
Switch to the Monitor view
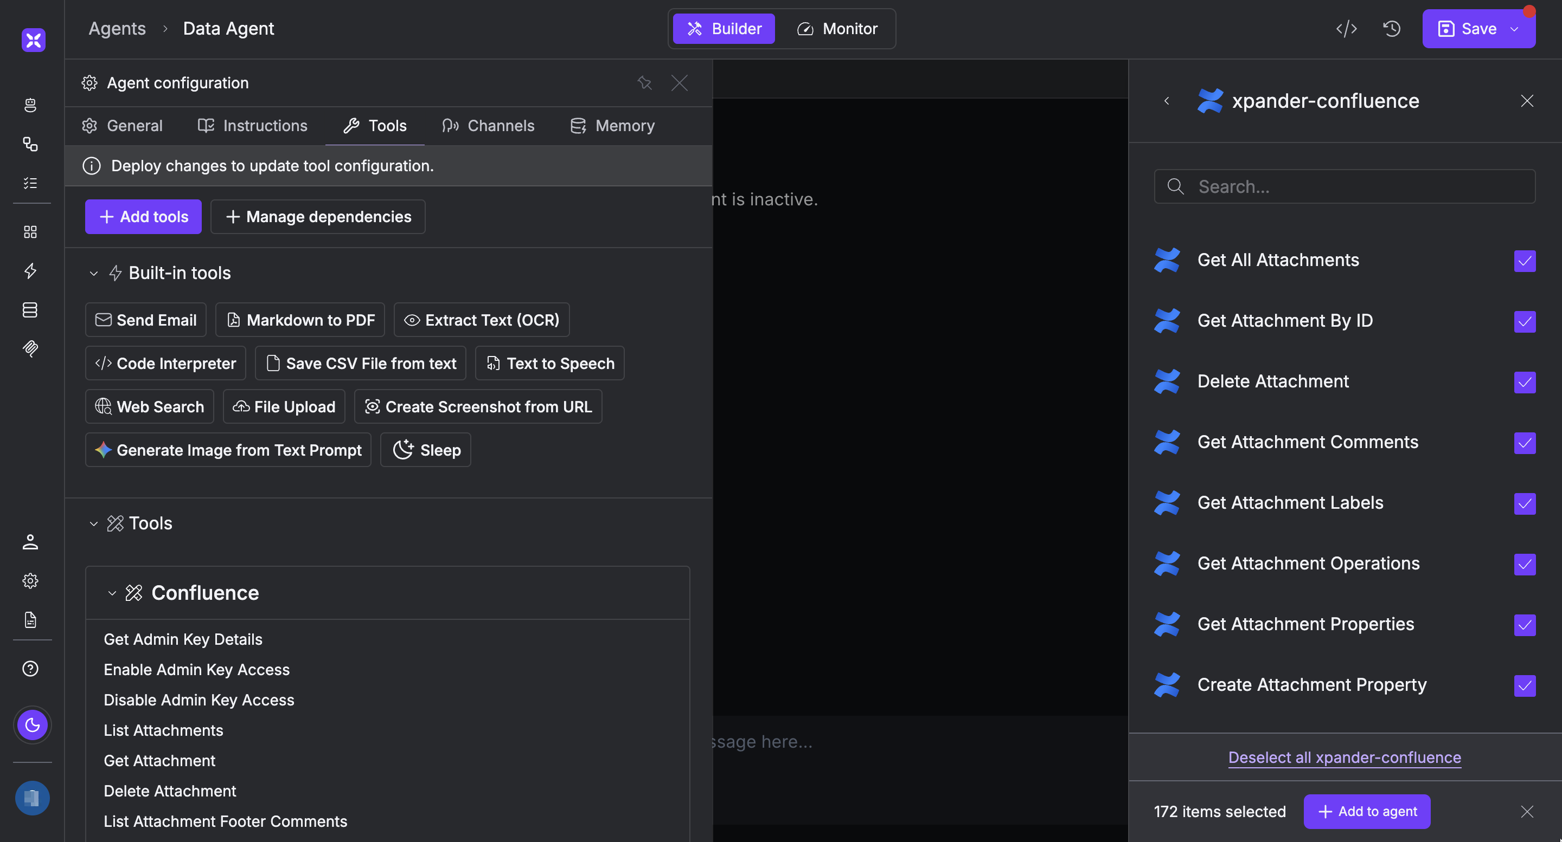coord(837,29)
